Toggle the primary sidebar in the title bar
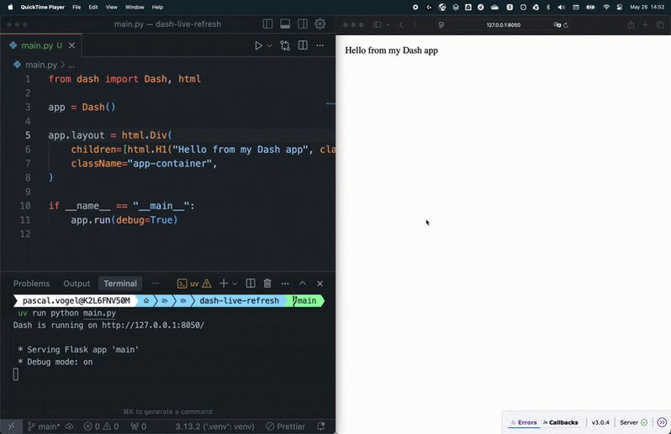Screen dimensions: 671x434 click(267, 24)
